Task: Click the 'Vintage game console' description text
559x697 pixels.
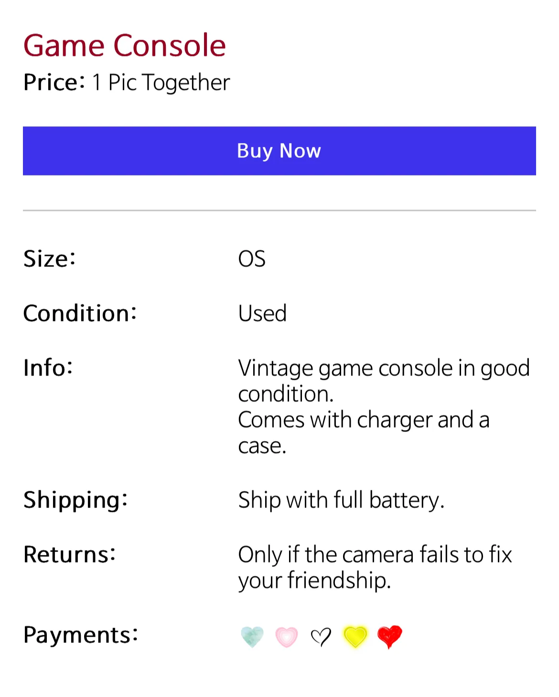Action: [x=384, y=407]
